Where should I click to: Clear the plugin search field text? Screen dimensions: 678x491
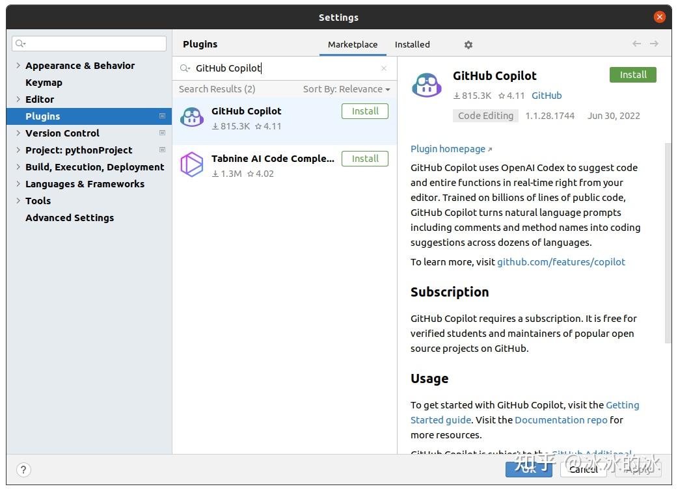[x=384, y=68]
